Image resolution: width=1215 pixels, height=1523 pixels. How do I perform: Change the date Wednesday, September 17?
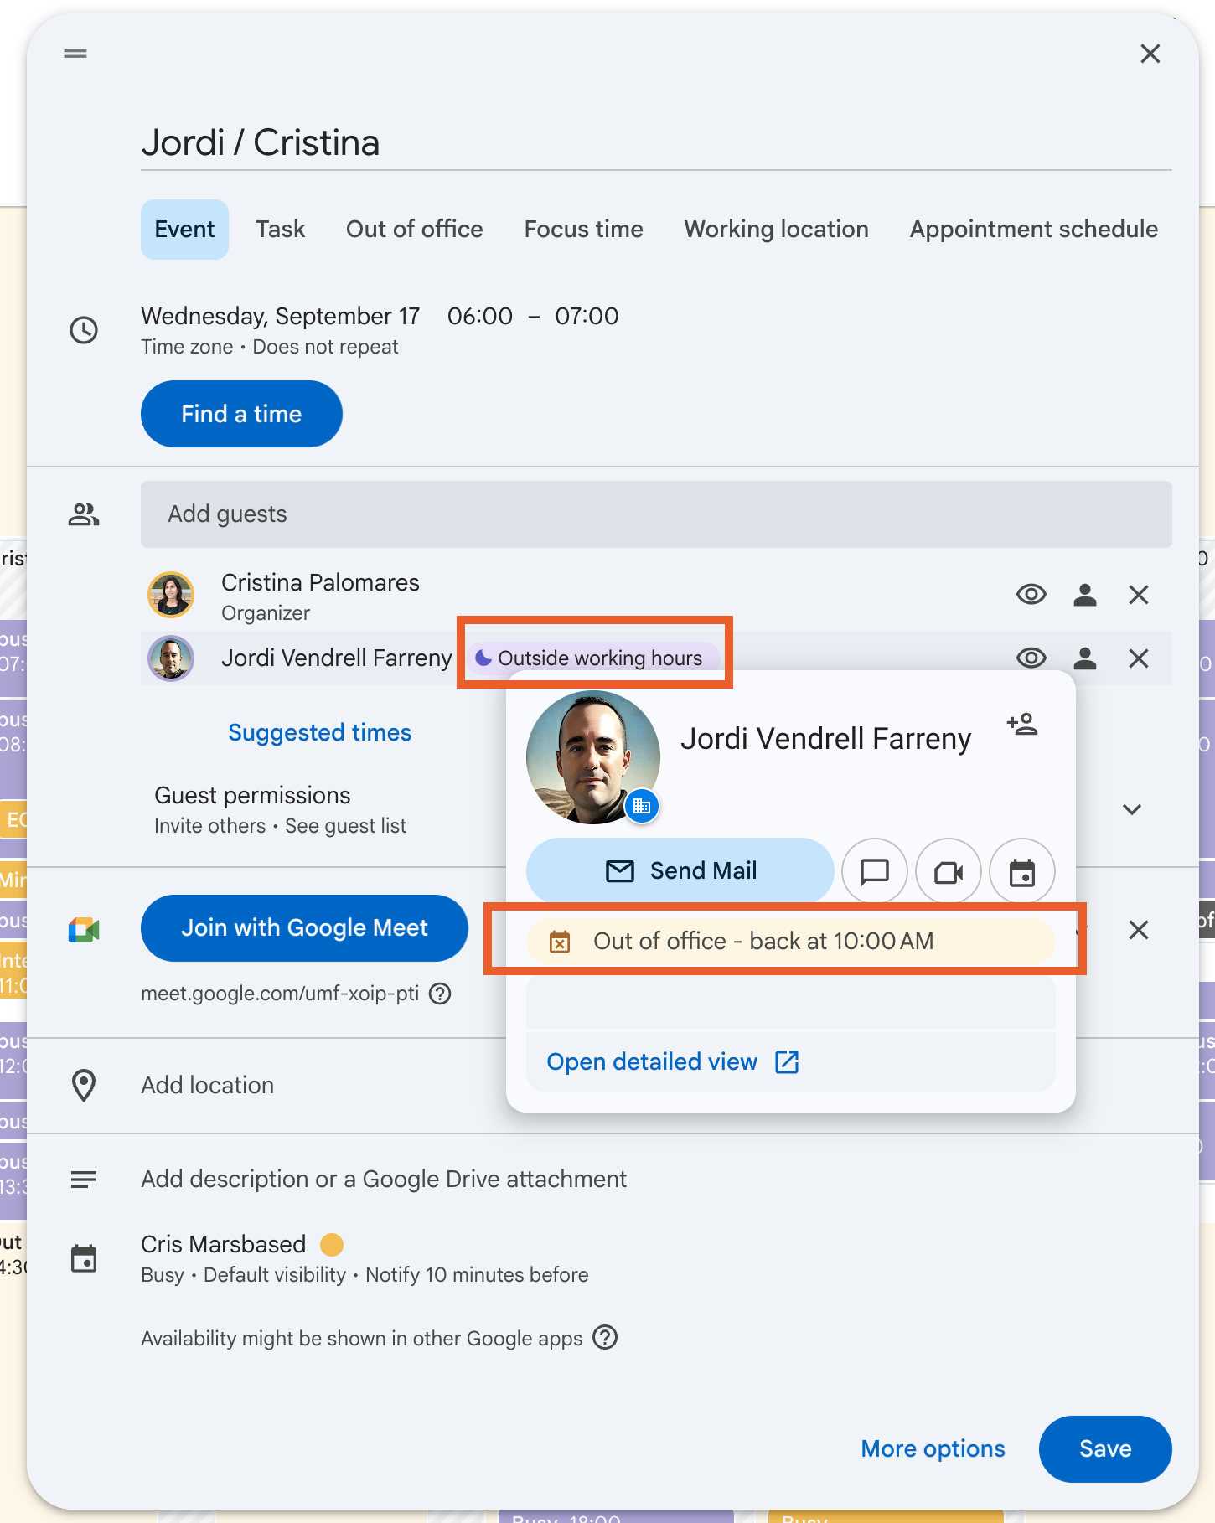[x=280, y=316]
